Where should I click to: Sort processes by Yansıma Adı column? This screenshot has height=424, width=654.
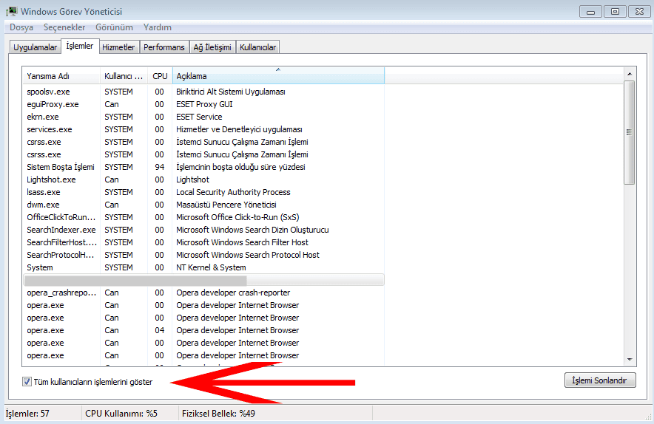[61, 76]
